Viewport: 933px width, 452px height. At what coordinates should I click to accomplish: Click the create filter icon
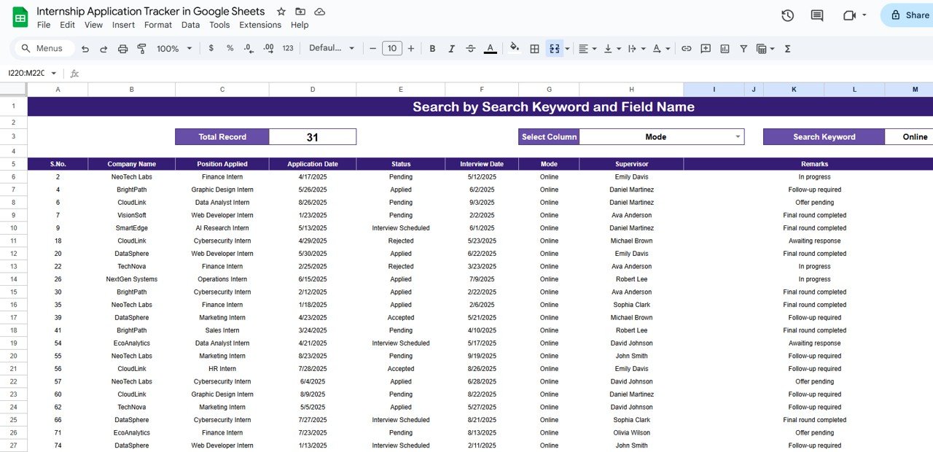(x=743, y=49)
